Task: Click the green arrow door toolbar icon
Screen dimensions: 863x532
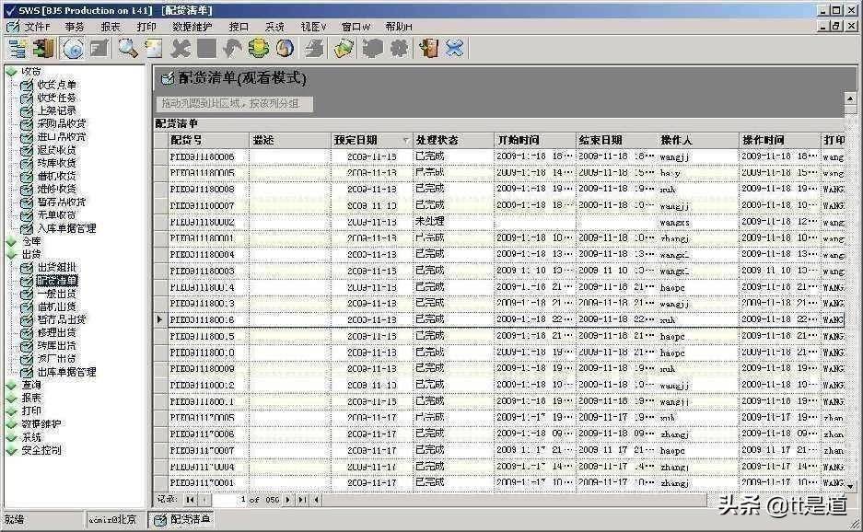Action: [x=43, y=49]
